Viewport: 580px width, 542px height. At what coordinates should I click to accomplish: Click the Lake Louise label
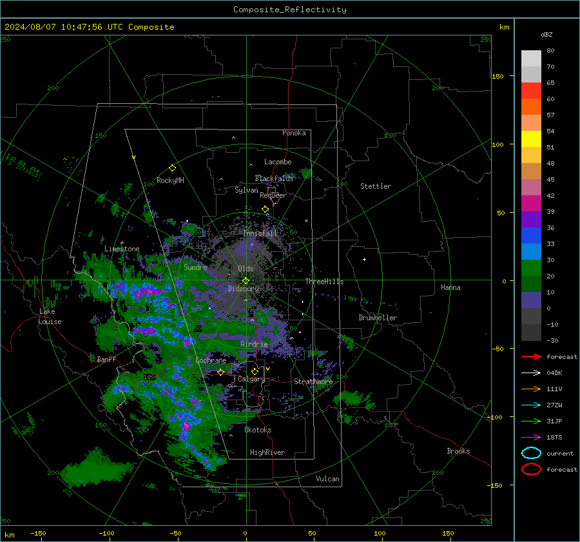50,316
